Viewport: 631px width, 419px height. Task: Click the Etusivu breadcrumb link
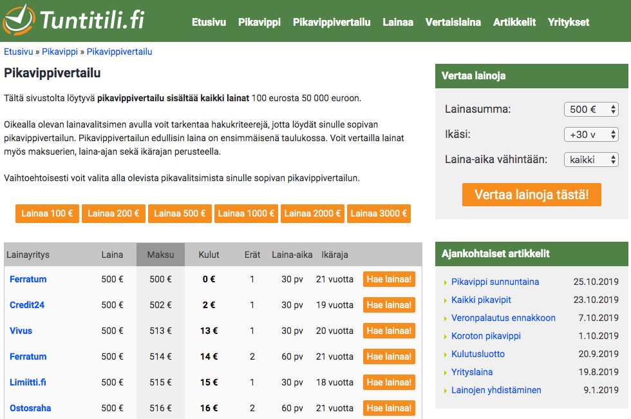point(19,52)
